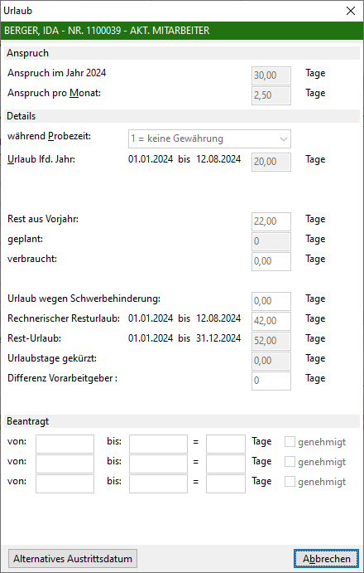Focus the first bis date field

click(158, 444)
